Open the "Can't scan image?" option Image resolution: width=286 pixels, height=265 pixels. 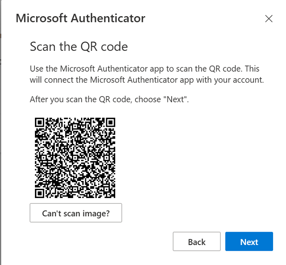coord(76,213)
